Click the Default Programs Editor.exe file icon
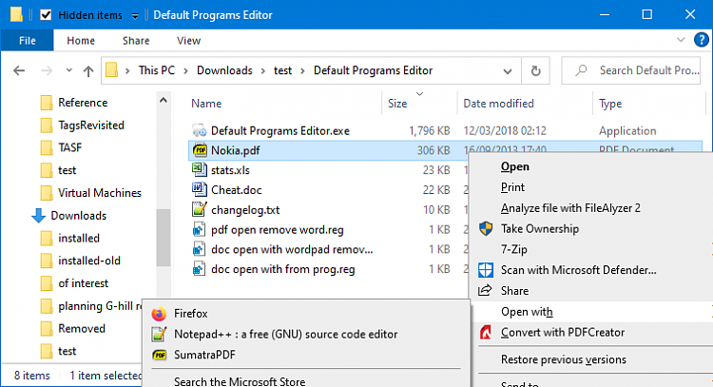 click(x=199, y=130)
